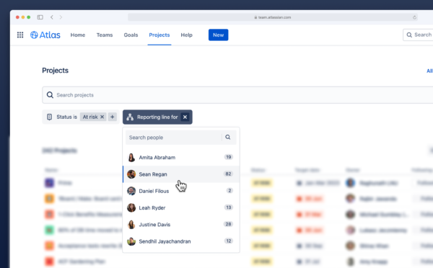Click the reporting line hierarchy icon

130,117
